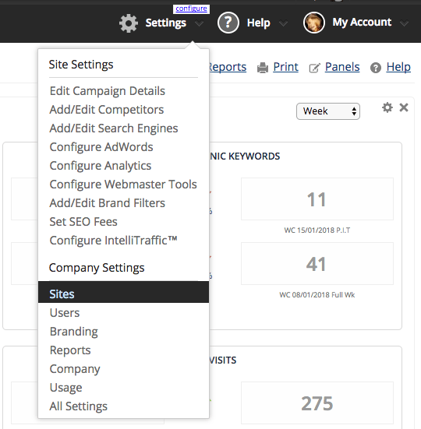Choose Edit Campaign Details menu item
421x429 pixels.
(108, 91)
